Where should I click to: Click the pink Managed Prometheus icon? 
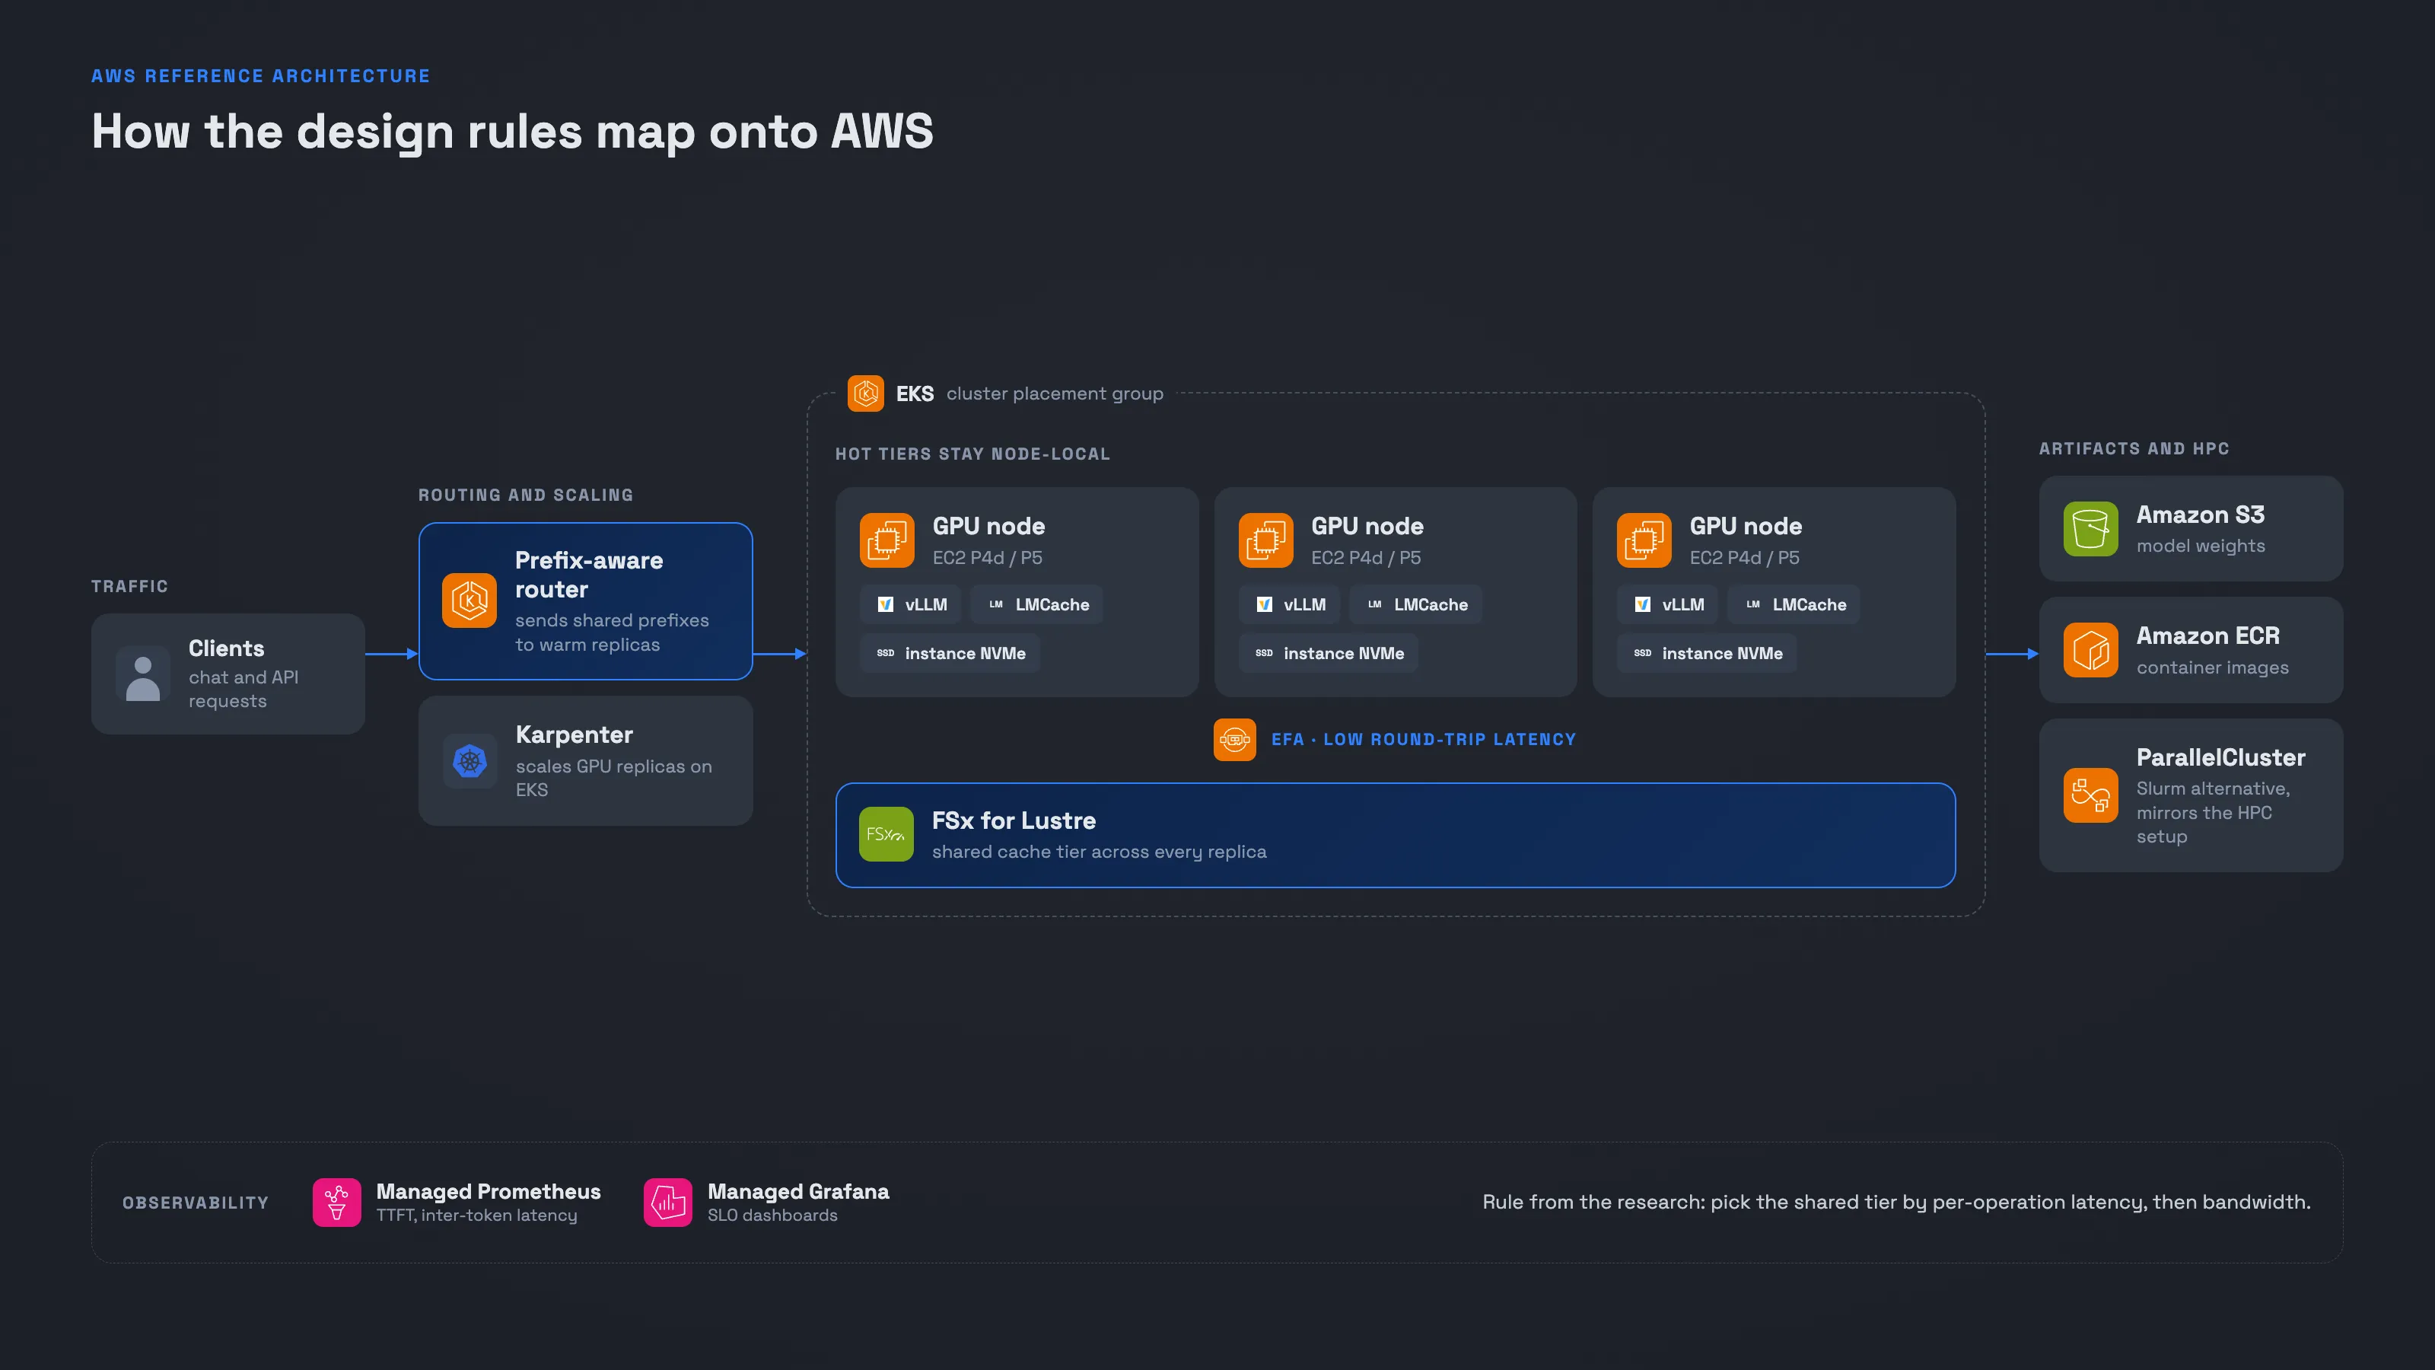tap(336, 1203)
